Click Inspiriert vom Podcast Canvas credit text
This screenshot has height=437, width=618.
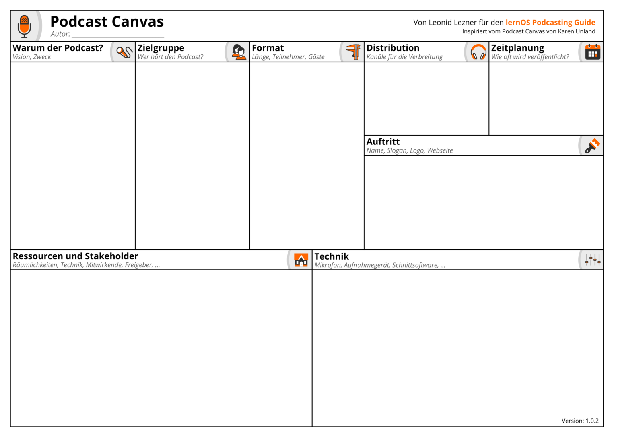coord(529,31)
